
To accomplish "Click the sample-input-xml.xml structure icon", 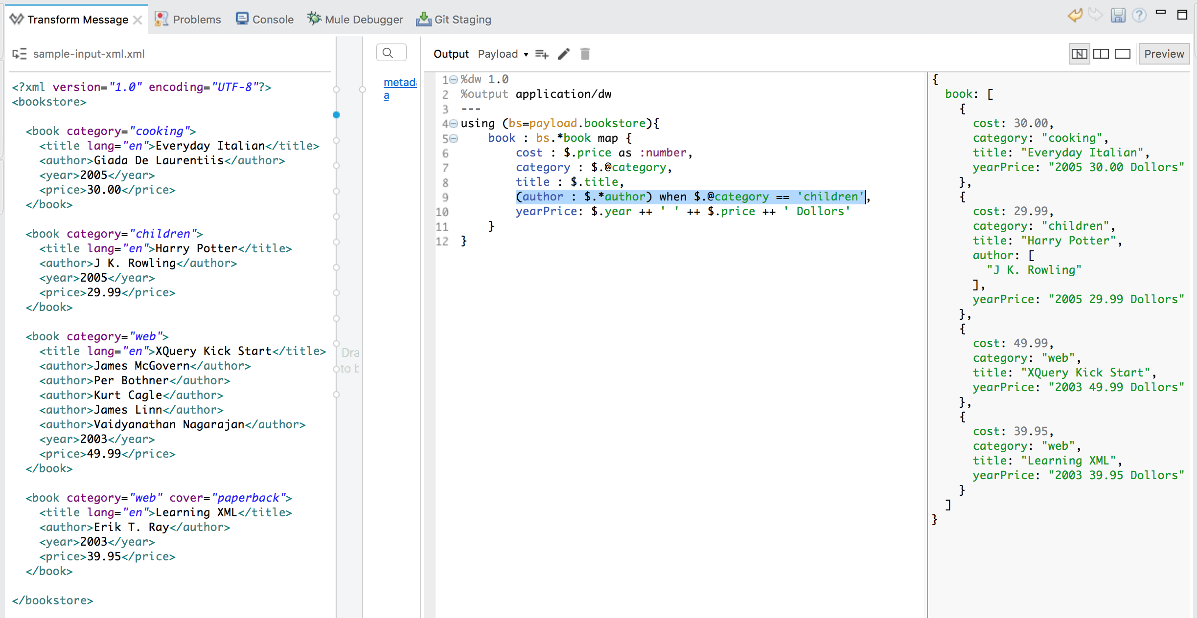I will pyautogui.click(x=19, y=54).
